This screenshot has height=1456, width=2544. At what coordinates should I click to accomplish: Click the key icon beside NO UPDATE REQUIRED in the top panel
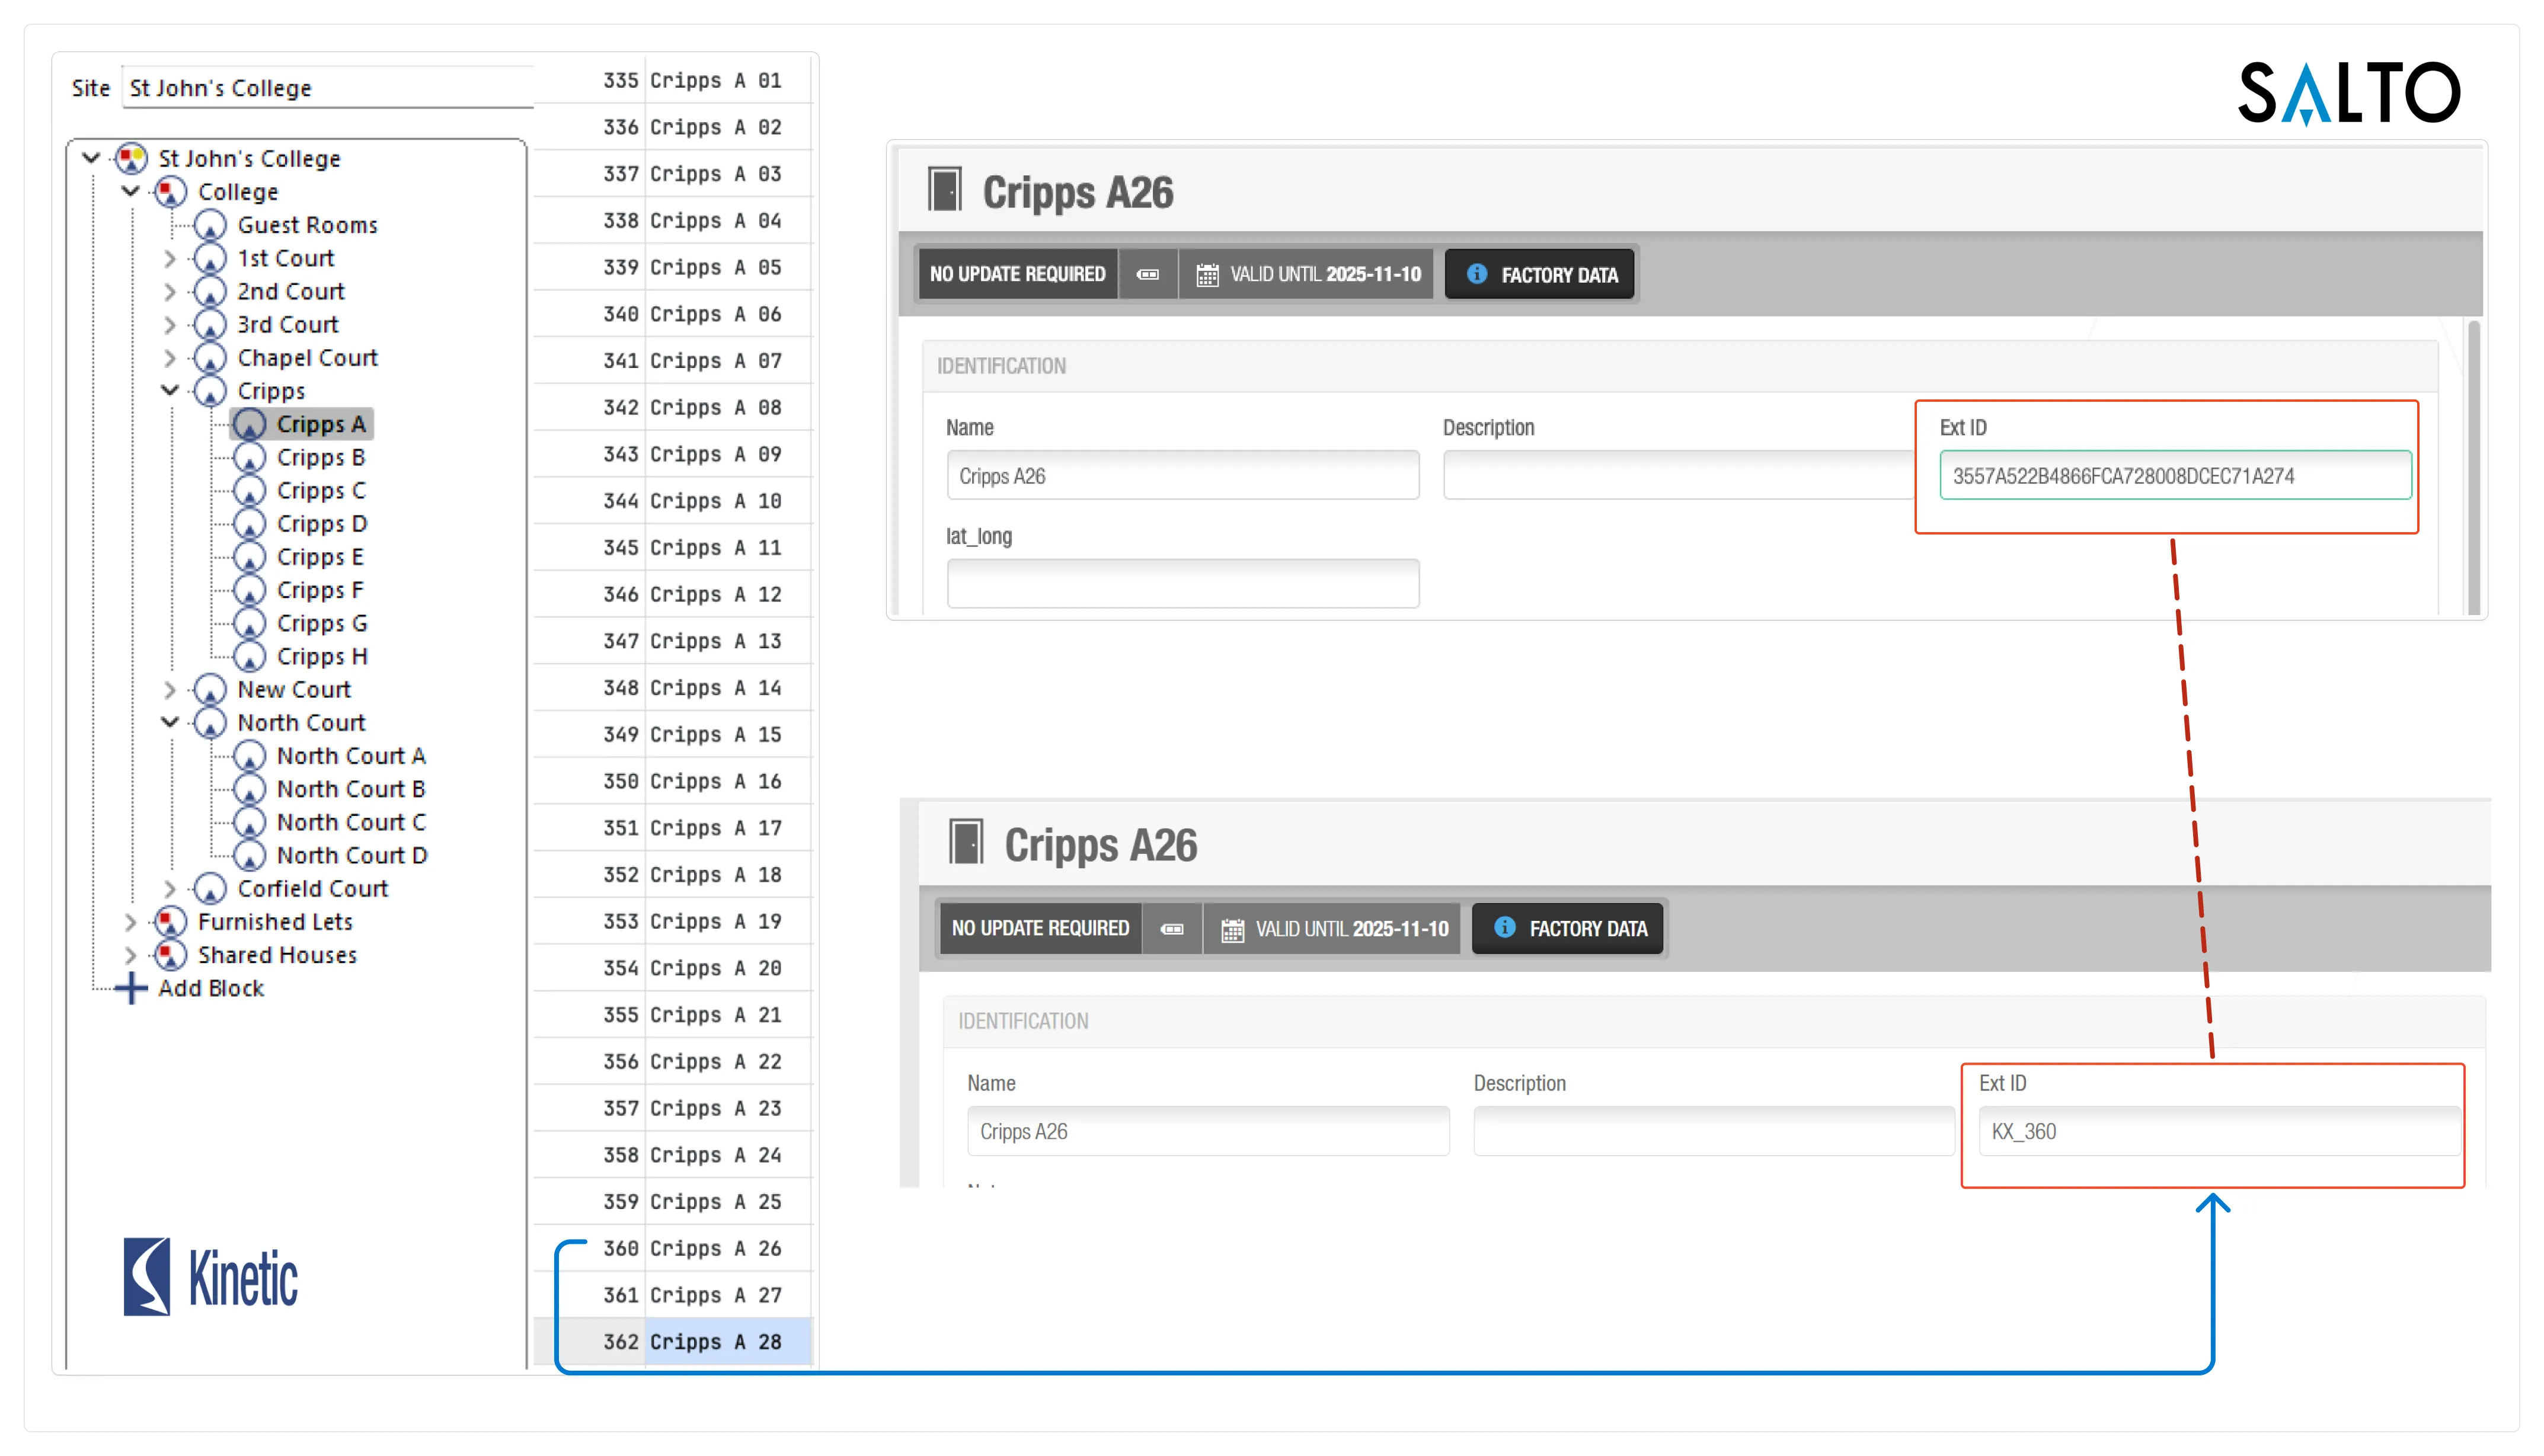click(1148, 274)
